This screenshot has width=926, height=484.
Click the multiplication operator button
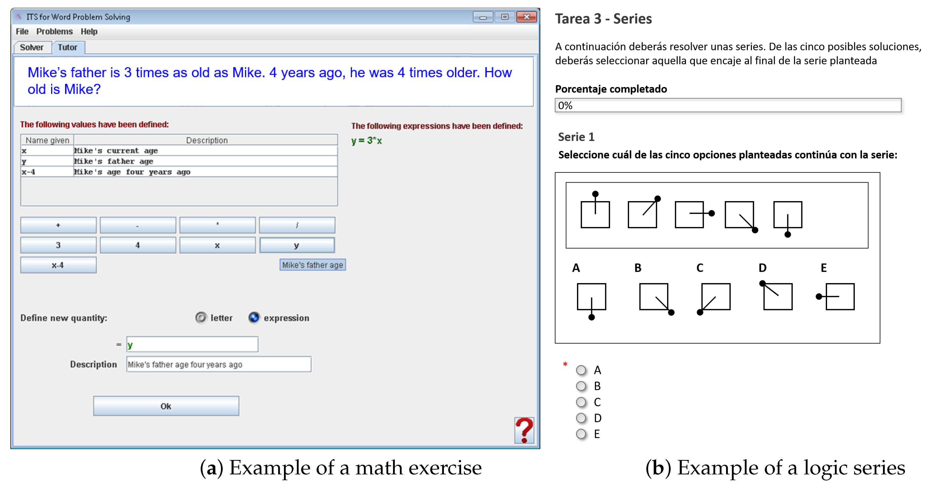217,225
